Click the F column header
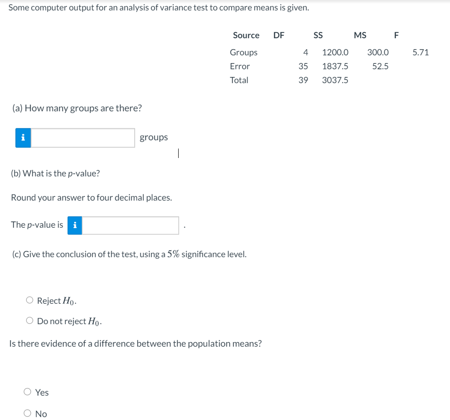Image resolution: width=450 pixels, height=420 pixels. 396,35
